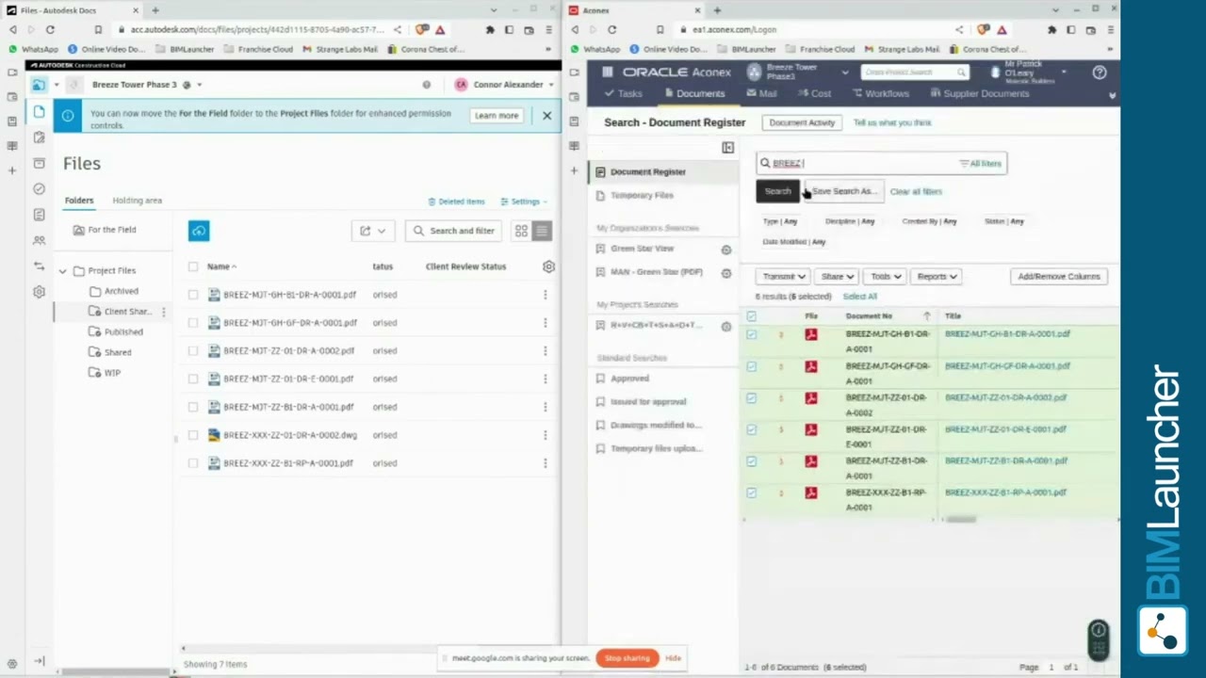
Task: Collapse the Aconex search sidebar panel
Action: click(x=727, y=148)
